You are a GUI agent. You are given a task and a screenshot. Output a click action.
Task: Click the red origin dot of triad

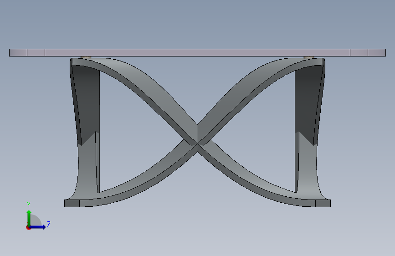[28, 227]
